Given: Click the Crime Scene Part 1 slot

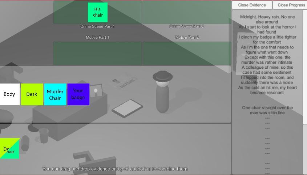Looking at the screenshot, I should pyautogui.click(x=97, y=12).
